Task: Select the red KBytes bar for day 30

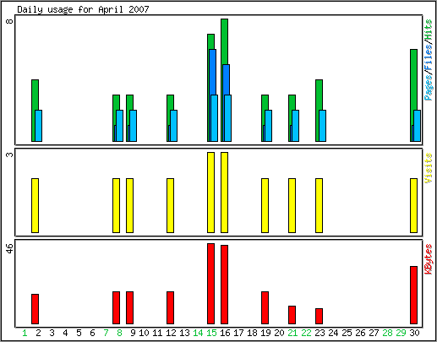Action: pos(413,295)
